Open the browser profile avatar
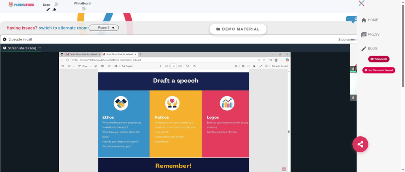405x172 pixels. pyautogui.click(x=276, y=60)
